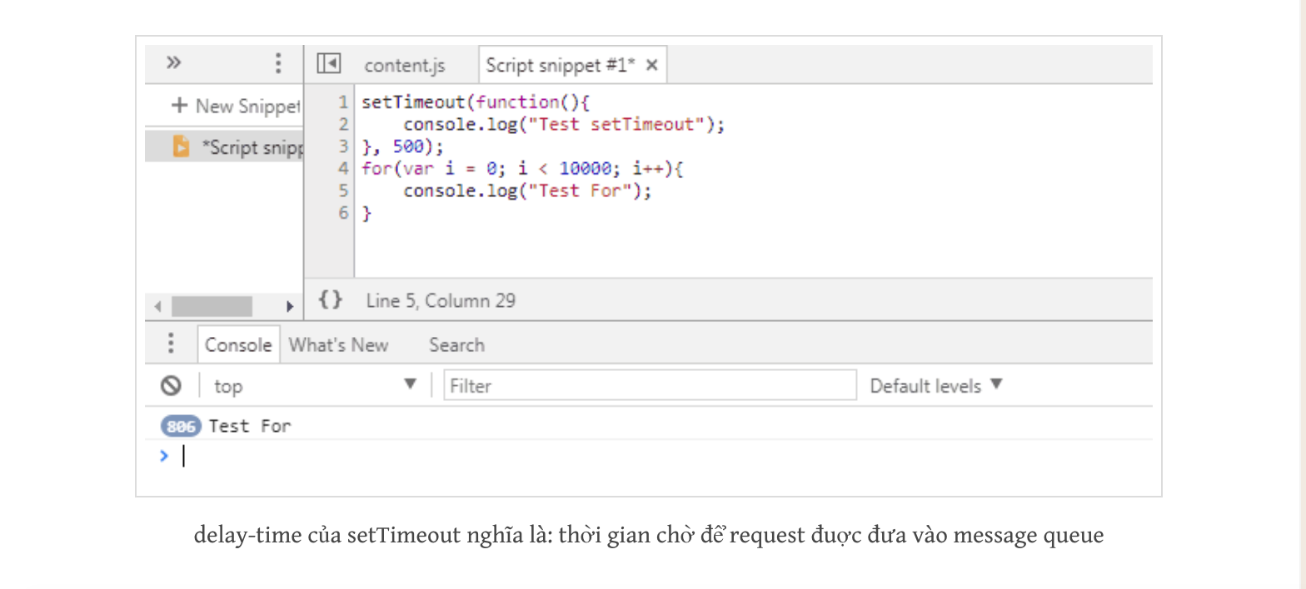Click the orange snippet file icon
Image resolution: width=1306 pixels, height=589 pixels.
click(181, 146)
